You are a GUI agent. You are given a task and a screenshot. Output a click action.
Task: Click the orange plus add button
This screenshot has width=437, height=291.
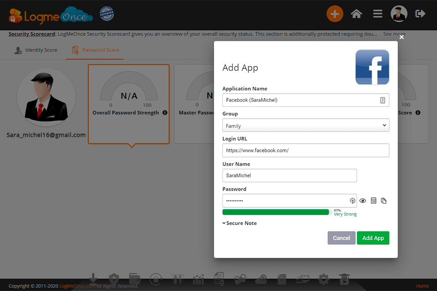pyautogui.click(x=335, y=14)
